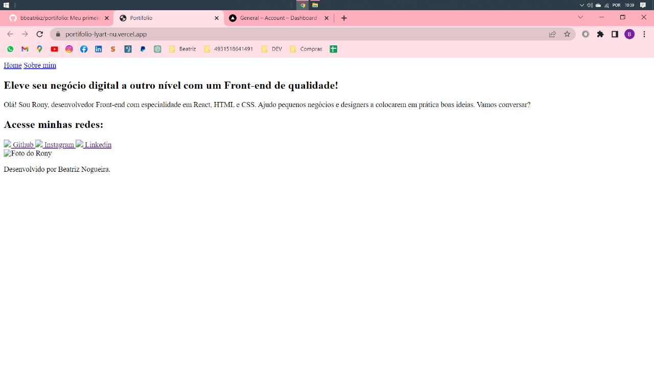Open the volume control in system tray
The width and height of the screenshot is (654, 367).
point(590,5)
